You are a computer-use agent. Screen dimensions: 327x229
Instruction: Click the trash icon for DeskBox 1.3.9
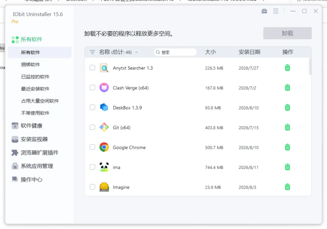[287, 108]
